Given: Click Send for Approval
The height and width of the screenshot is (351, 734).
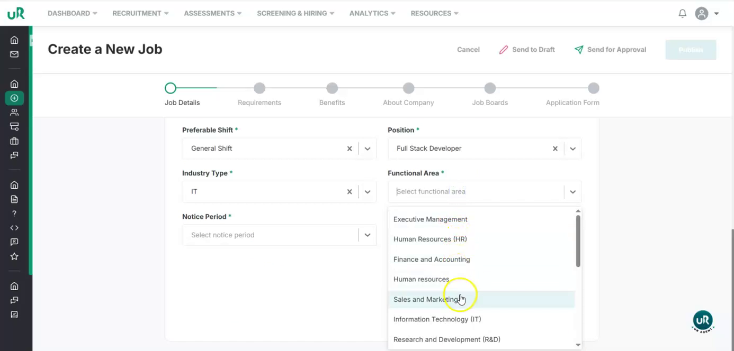Looking at the screenshot, I should (611, 50).
